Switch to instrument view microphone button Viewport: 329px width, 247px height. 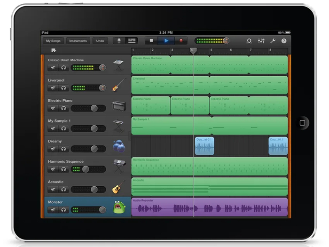(119, 41)
